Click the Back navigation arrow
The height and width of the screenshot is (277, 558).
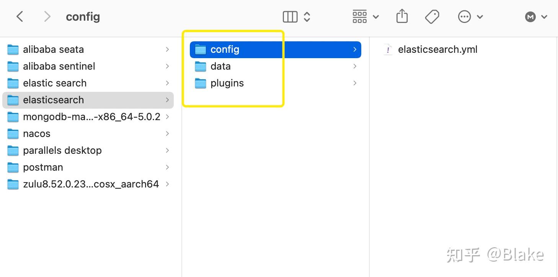20,16
